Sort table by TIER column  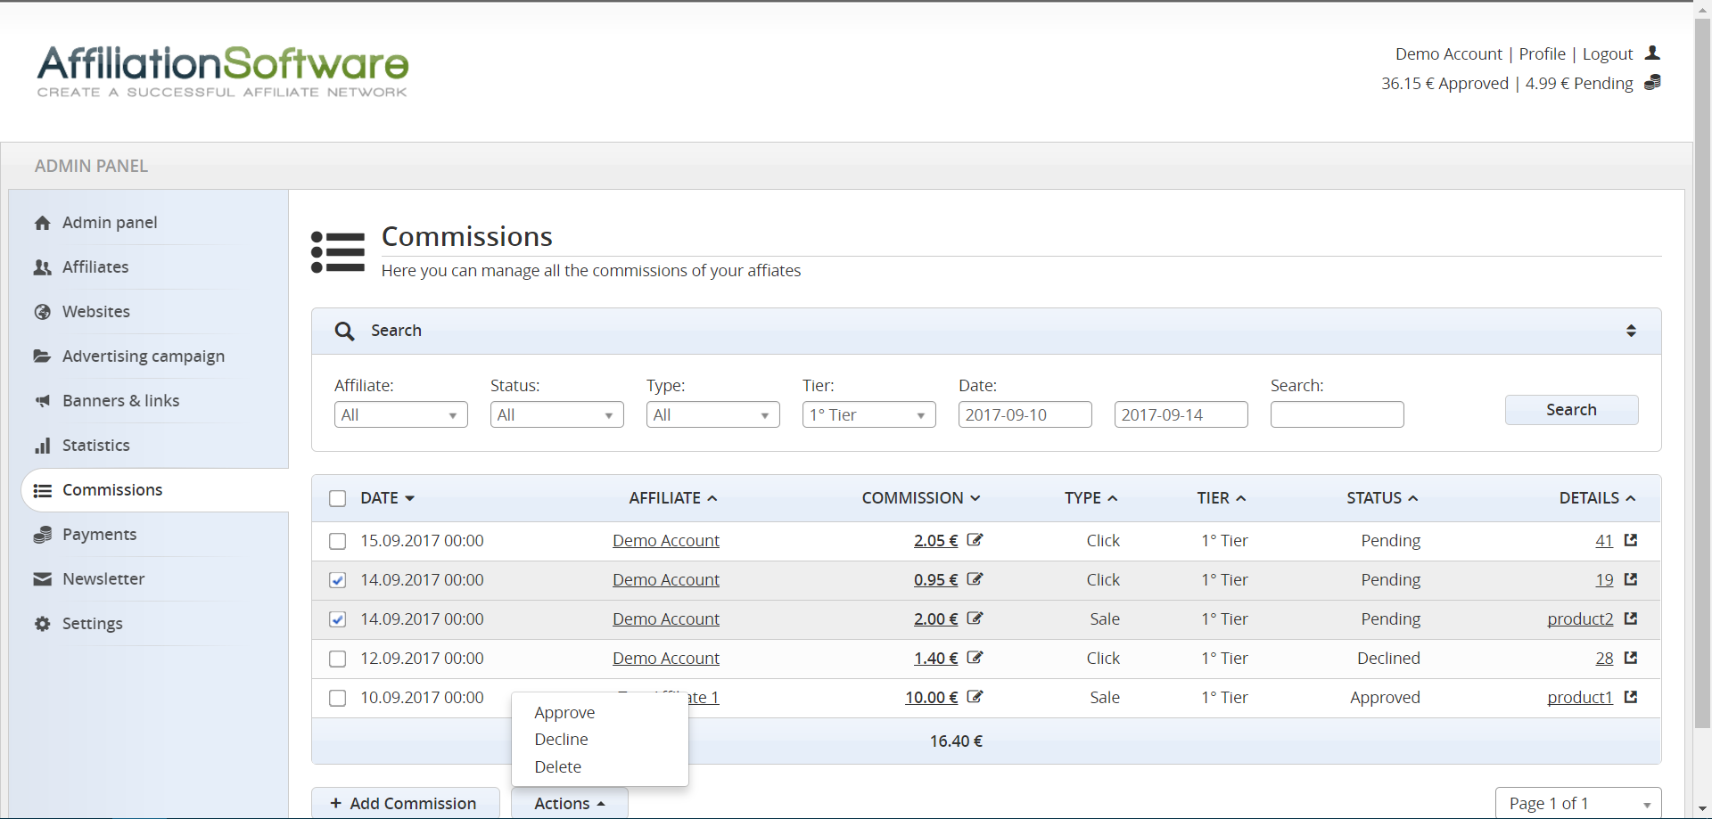click(1222, 498)
